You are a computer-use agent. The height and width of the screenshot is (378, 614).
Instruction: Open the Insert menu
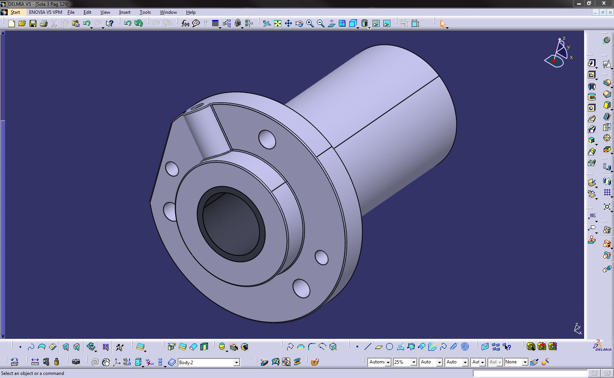pyautogui.click(x=125, y=12)
